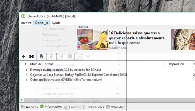The width and height of the screenshot is (195, 111).
Task: Switch to the Información tab
Action: coord(51,107)
